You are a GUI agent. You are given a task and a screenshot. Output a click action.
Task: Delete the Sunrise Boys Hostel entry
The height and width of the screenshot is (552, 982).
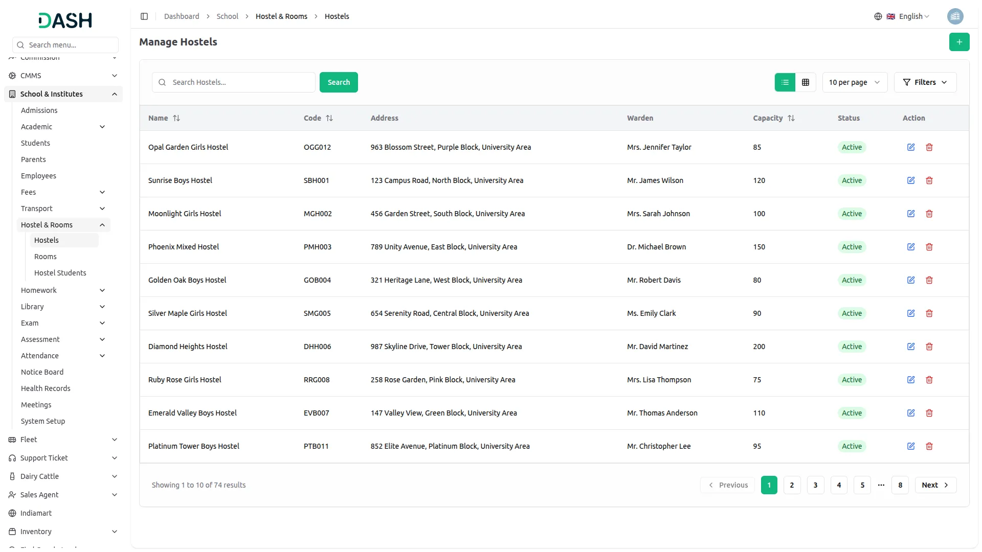pyautogui.click(x=929, y=180)
